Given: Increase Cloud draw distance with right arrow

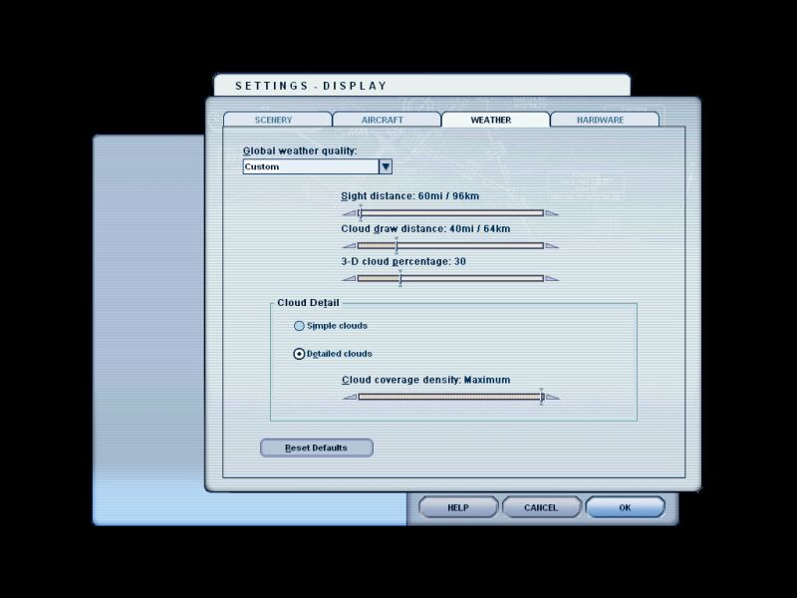Looking at the screenshot, I should click(552, 246).
